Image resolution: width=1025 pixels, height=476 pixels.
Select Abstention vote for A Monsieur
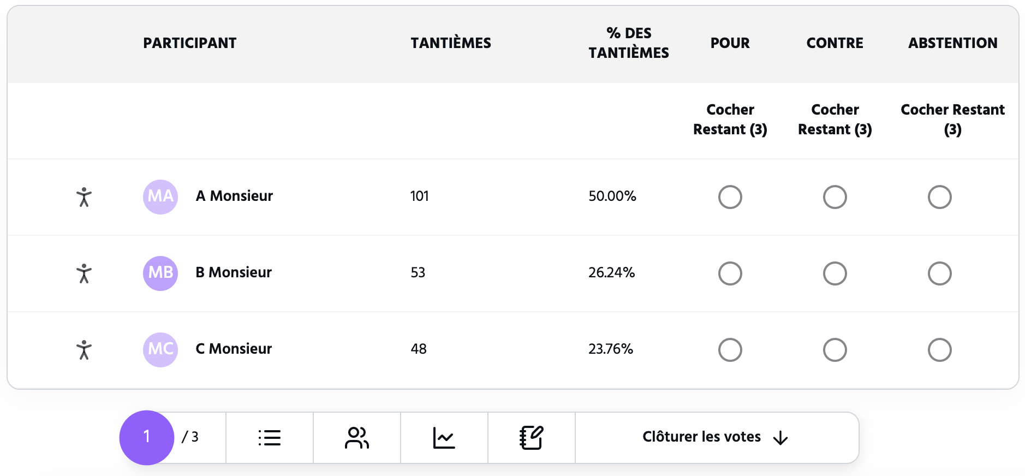(940, 197)
